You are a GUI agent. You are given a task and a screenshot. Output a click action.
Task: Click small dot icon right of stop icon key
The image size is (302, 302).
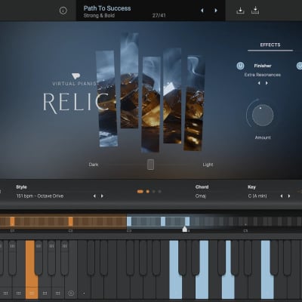[x=84, y=293]
